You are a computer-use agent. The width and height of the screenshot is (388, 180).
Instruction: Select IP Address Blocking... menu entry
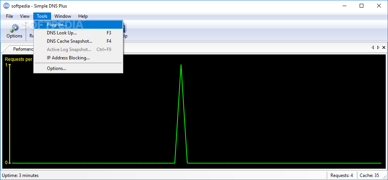coord(78,58)
